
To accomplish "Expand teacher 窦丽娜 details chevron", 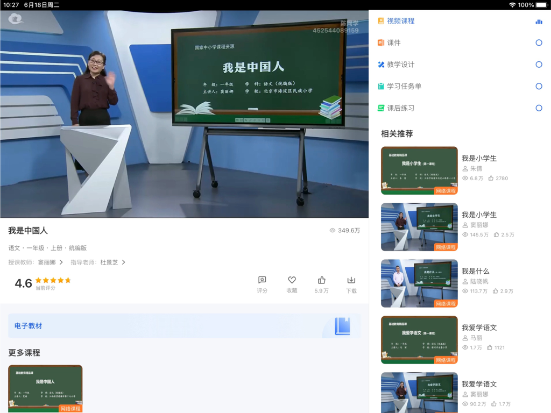I will click(x=61, y=262).
